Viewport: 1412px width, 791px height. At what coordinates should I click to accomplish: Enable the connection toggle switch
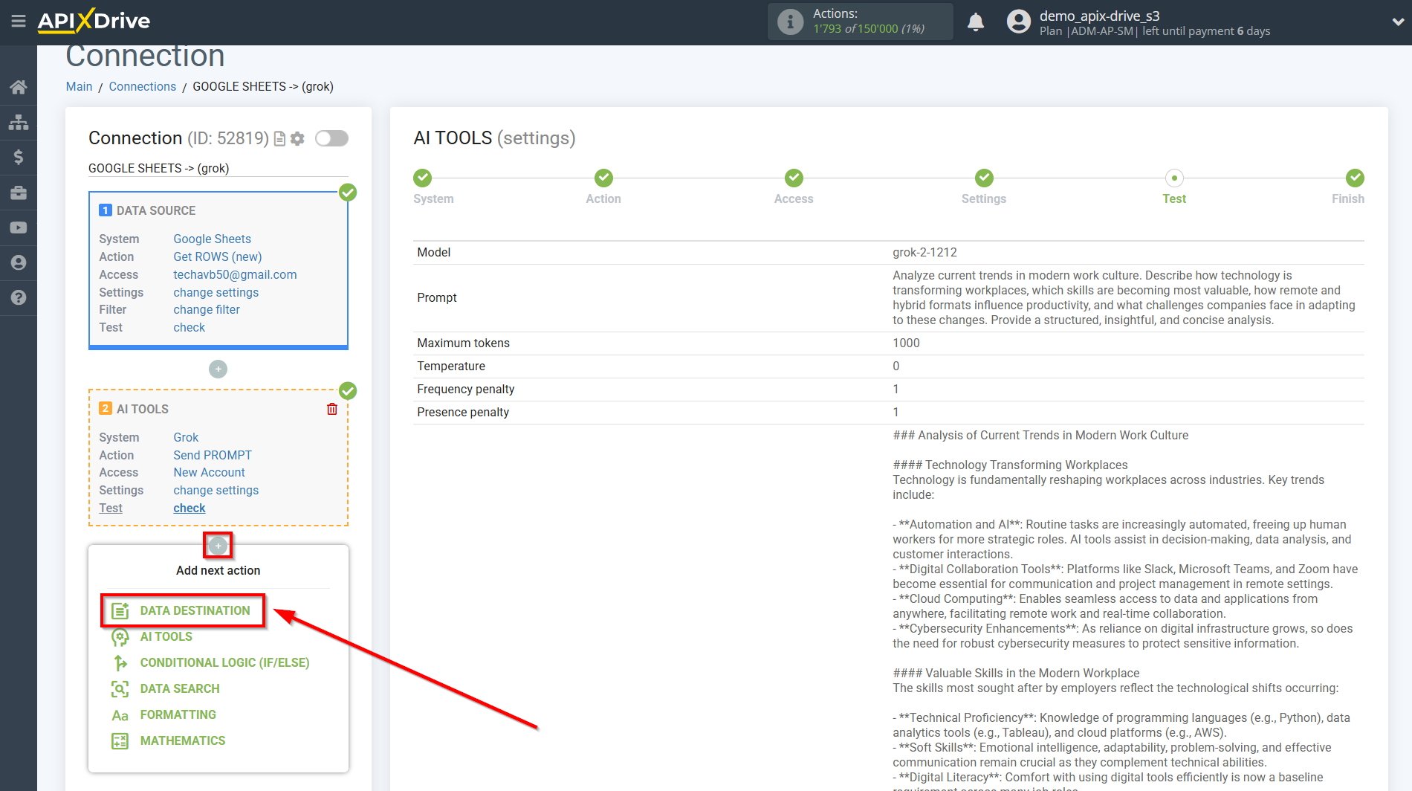coord(331,138)
